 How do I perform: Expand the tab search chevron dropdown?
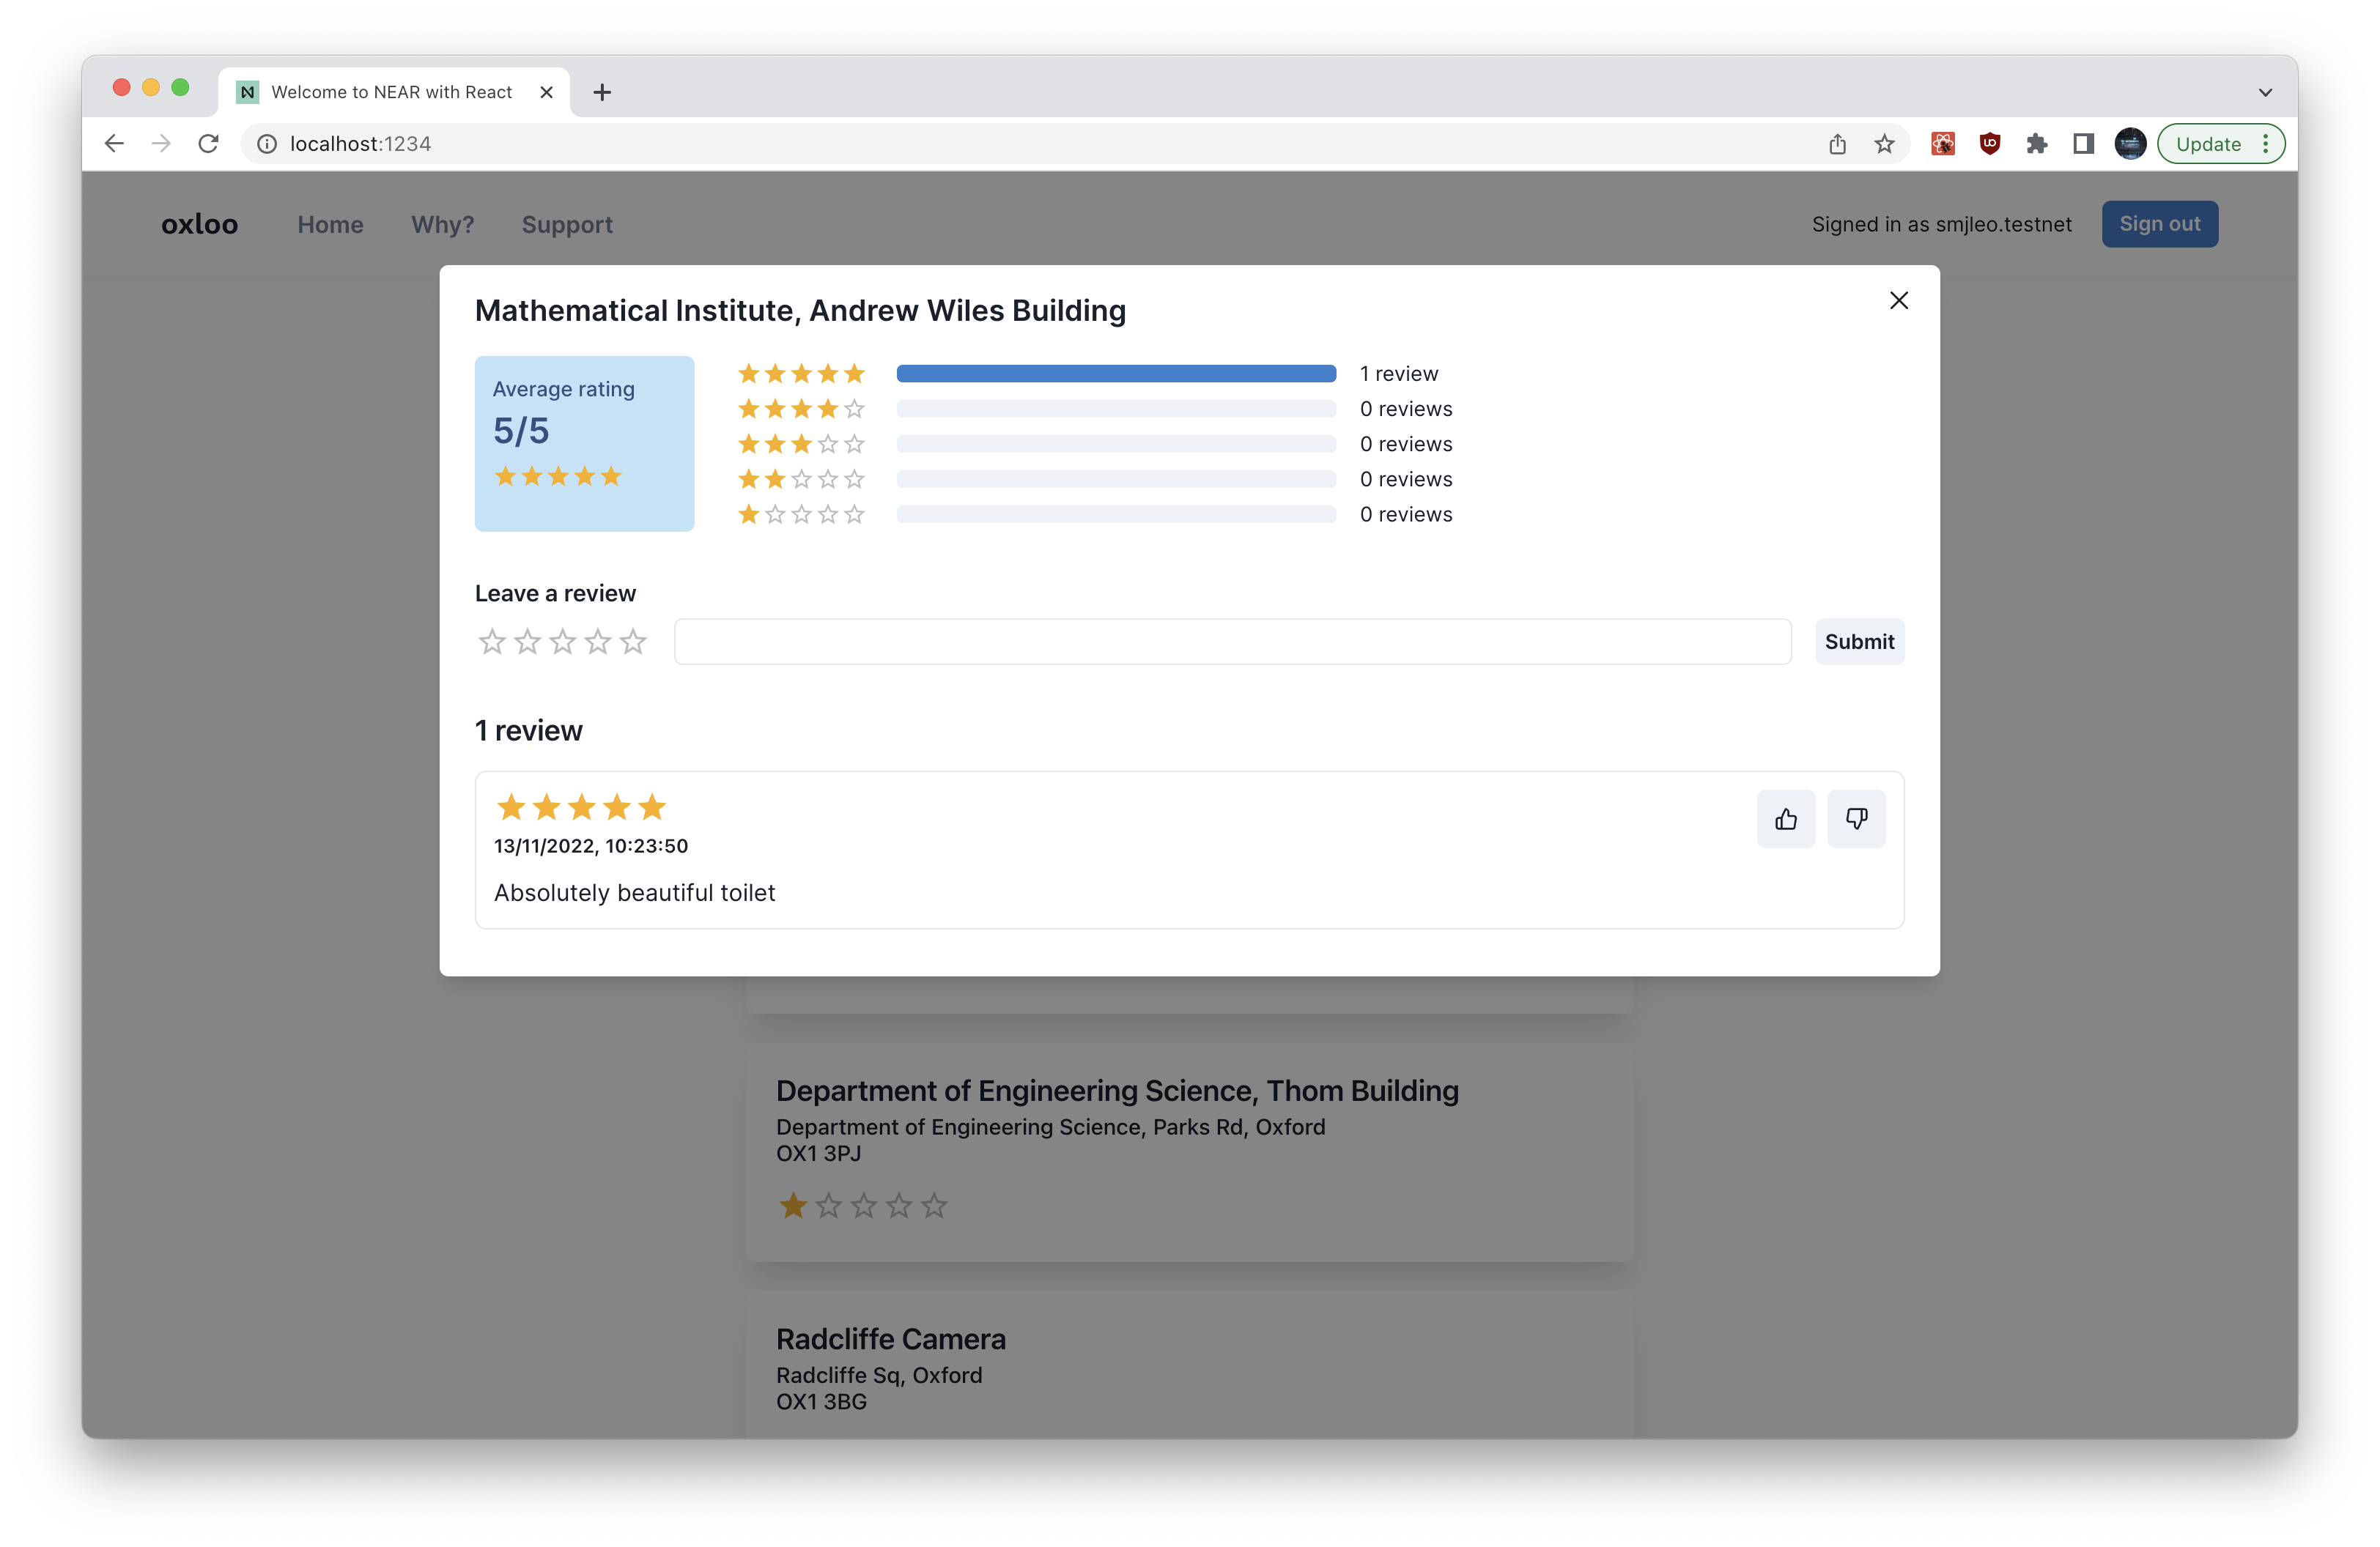click(2265, 92)
